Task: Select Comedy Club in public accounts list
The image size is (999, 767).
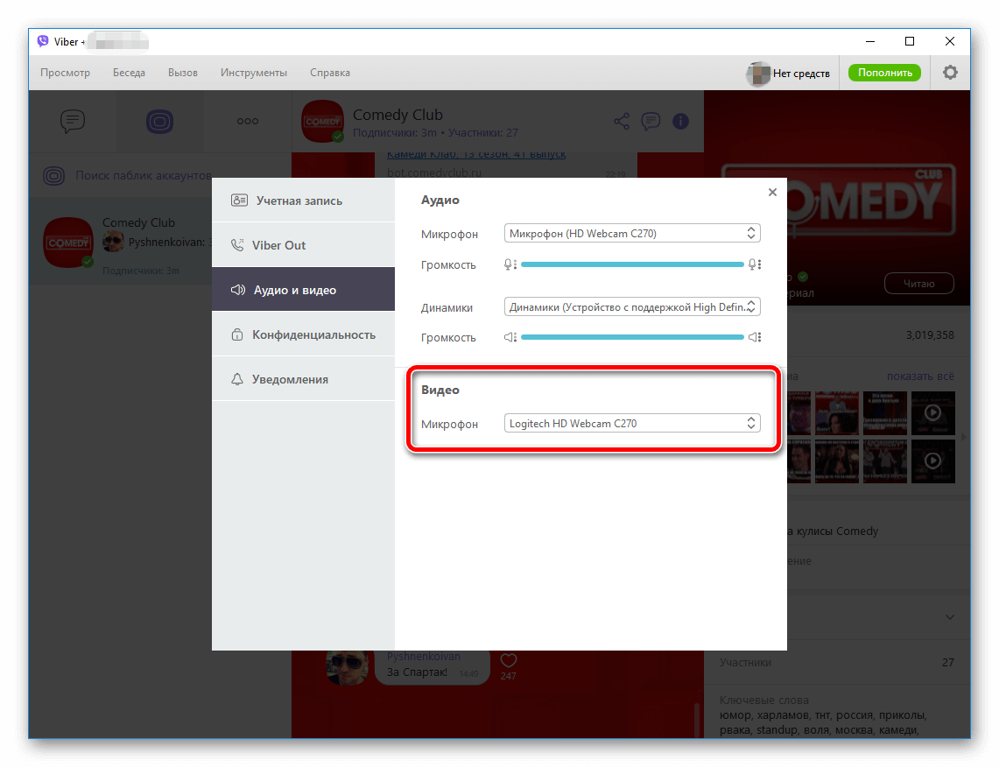Action: (x=121, y=242)
